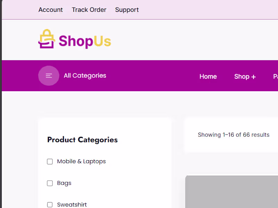Click the ShopUs logo text

point(85,41)
